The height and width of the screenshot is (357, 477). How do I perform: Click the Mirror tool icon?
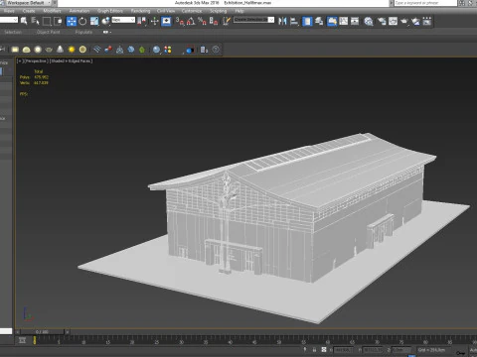point(282,21)
